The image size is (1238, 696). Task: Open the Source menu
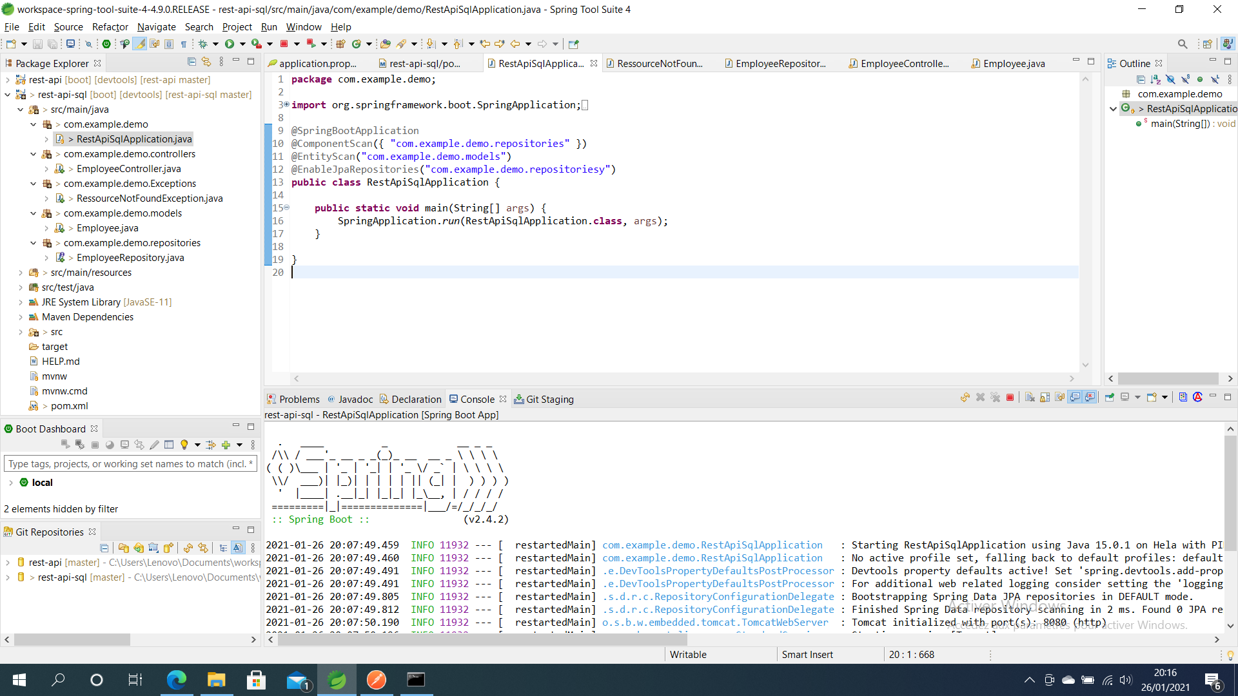tap(68, 26)
